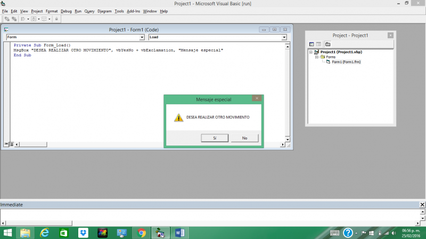Click code window vertical scroll up arrow
Image resolution: width=426 pixels, height=239 pixels.
pyautogui.click(x=288, y=47)
